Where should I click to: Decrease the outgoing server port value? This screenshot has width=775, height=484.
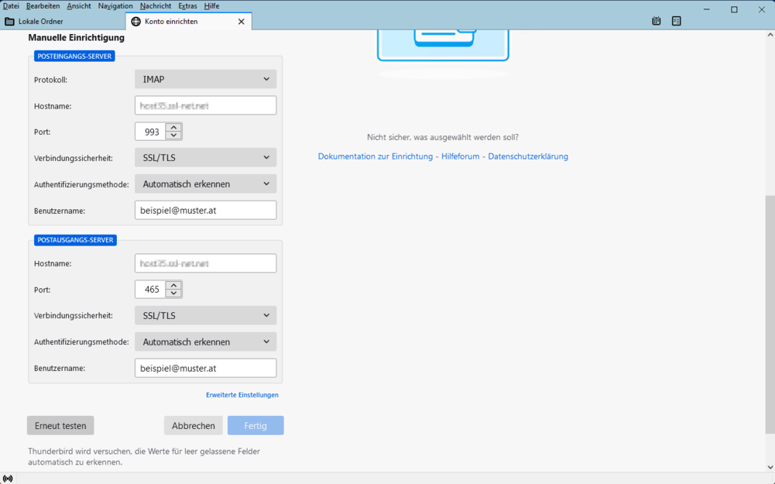pyautogui.click(x=174, y=293)
